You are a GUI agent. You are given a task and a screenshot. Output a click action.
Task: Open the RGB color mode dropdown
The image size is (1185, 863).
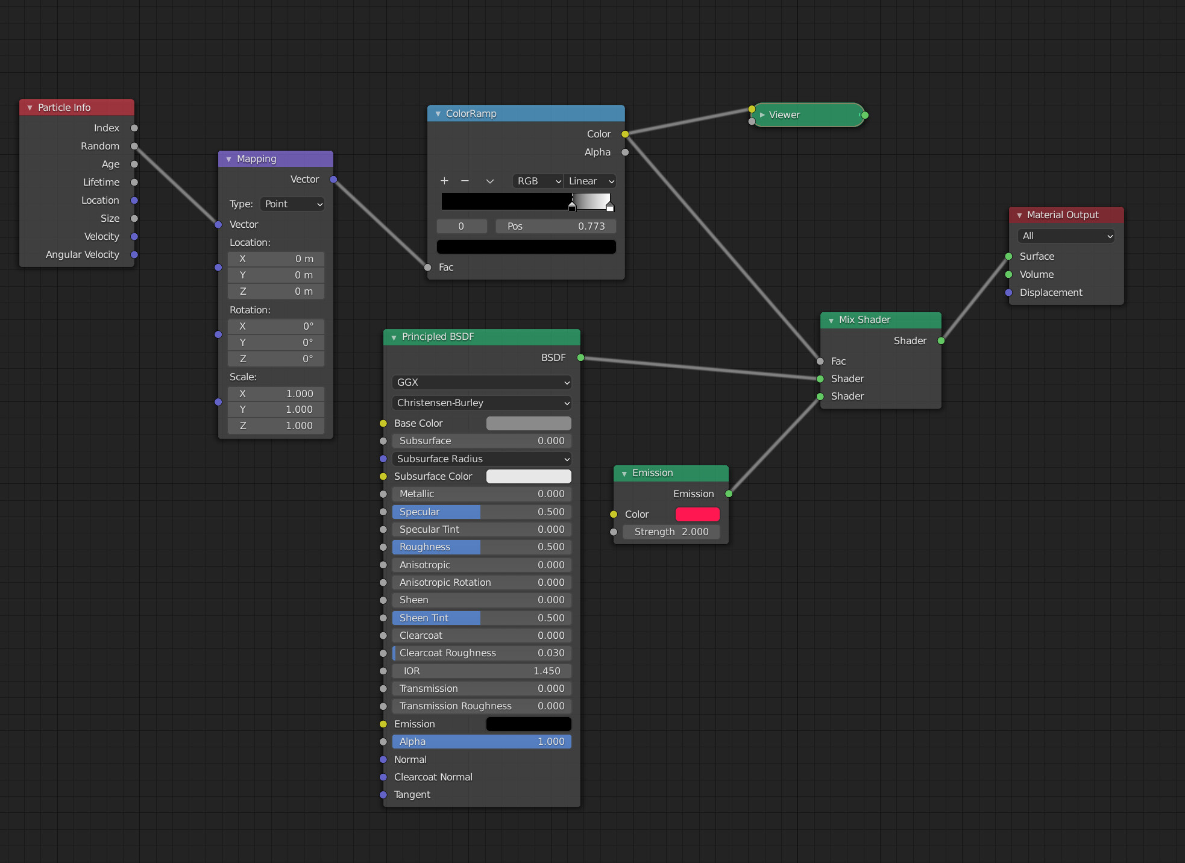point(537,181)
